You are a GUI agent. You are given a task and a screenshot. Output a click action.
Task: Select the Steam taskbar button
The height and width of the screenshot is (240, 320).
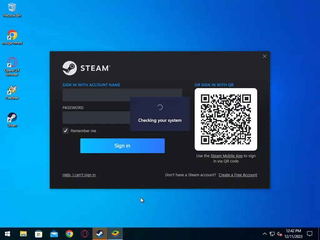click(x=100, y=234)
